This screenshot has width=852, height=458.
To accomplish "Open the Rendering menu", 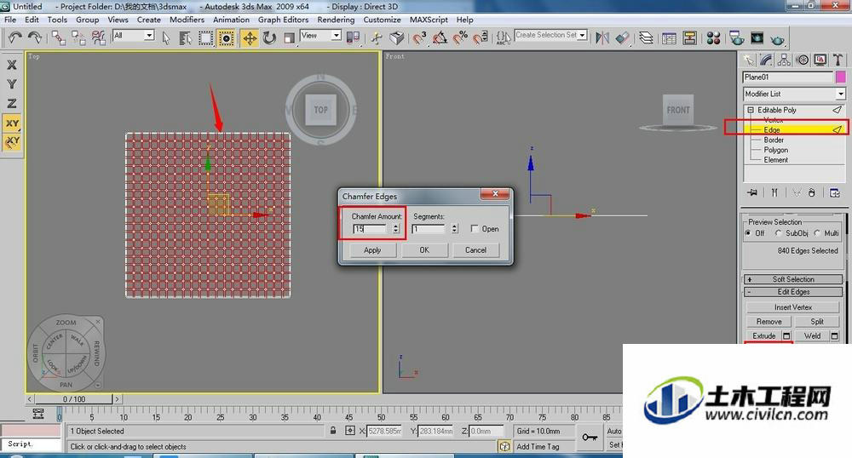I will [x=336, y=20].
